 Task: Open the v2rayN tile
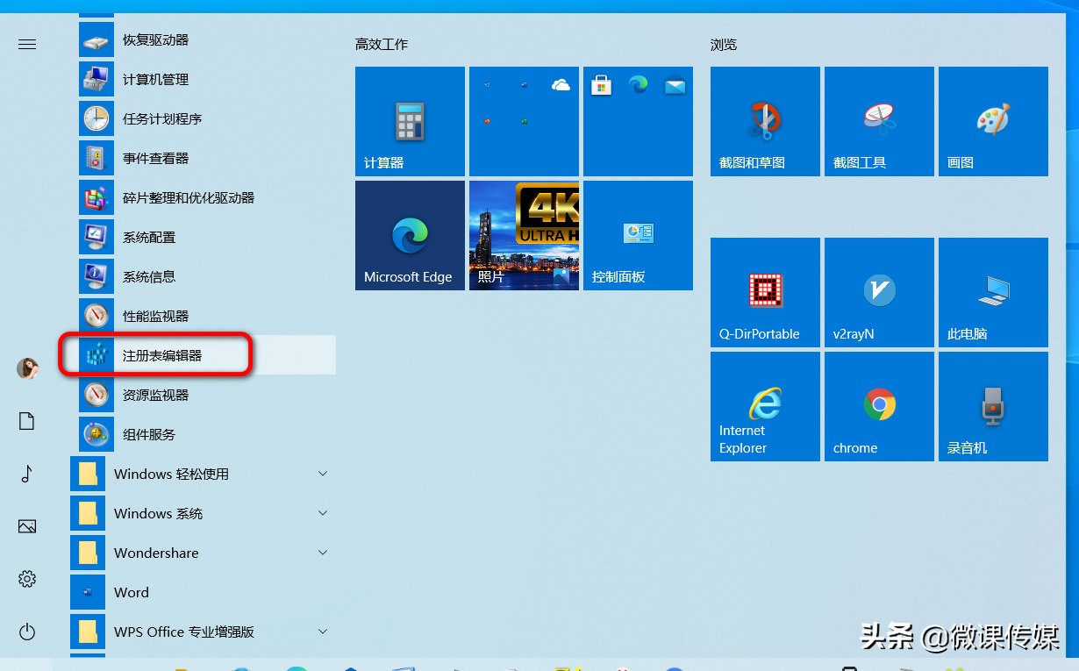[878, 292]
